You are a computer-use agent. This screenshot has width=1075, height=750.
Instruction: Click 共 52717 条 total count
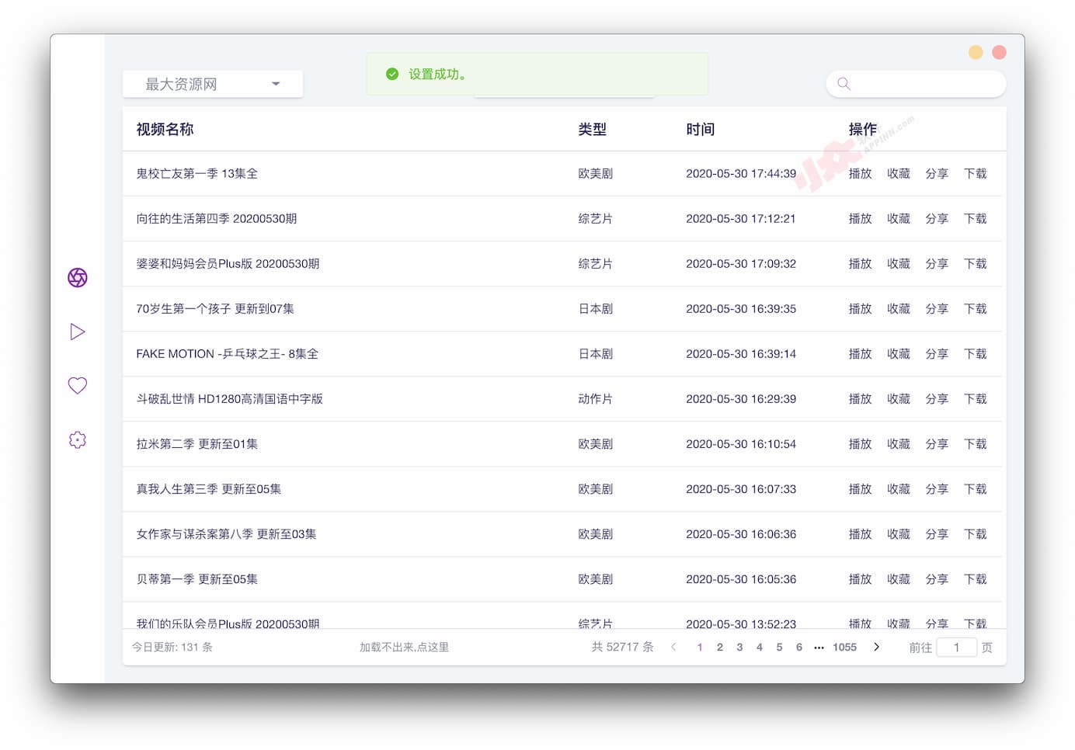point(623,647)
